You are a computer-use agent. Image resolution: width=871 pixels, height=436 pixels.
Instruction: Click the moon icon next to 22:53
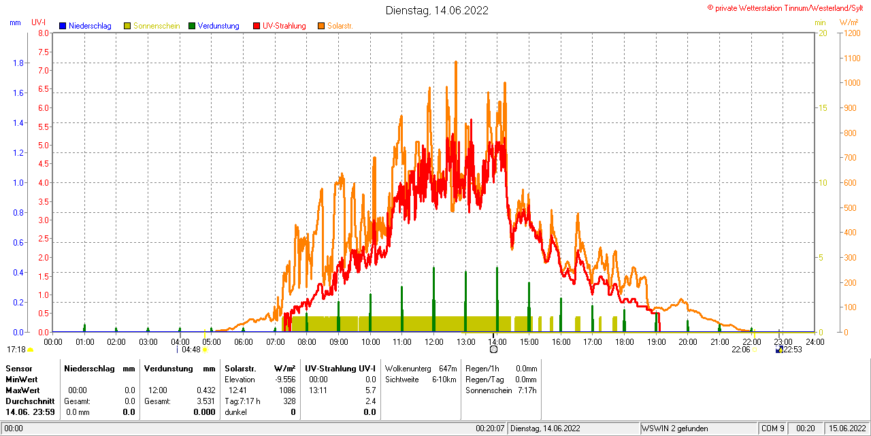coord(779,350)
